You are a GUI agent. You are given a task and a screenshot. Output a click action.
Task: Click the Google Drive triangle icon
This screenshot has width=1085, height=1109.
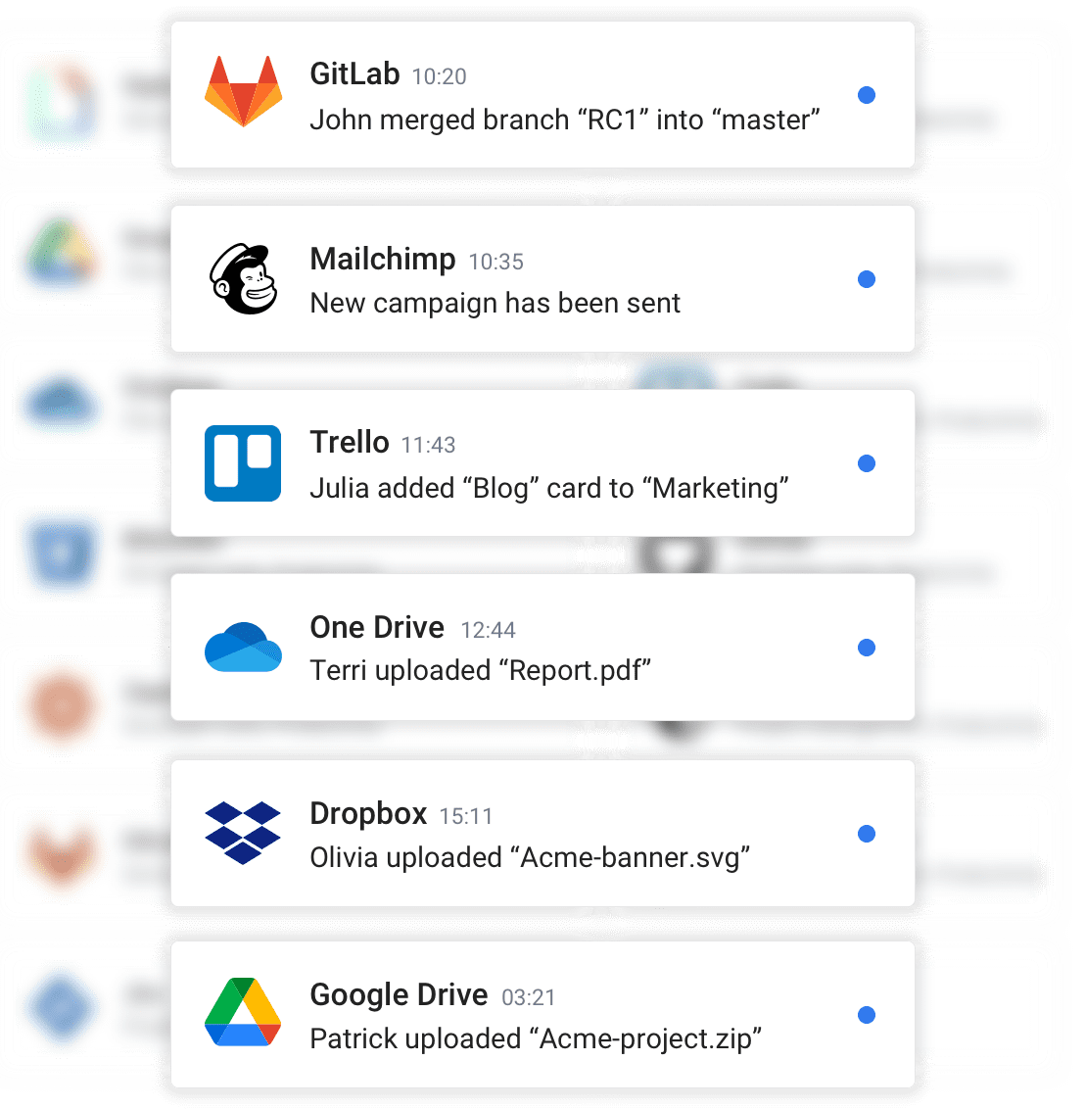(243, 1012)
